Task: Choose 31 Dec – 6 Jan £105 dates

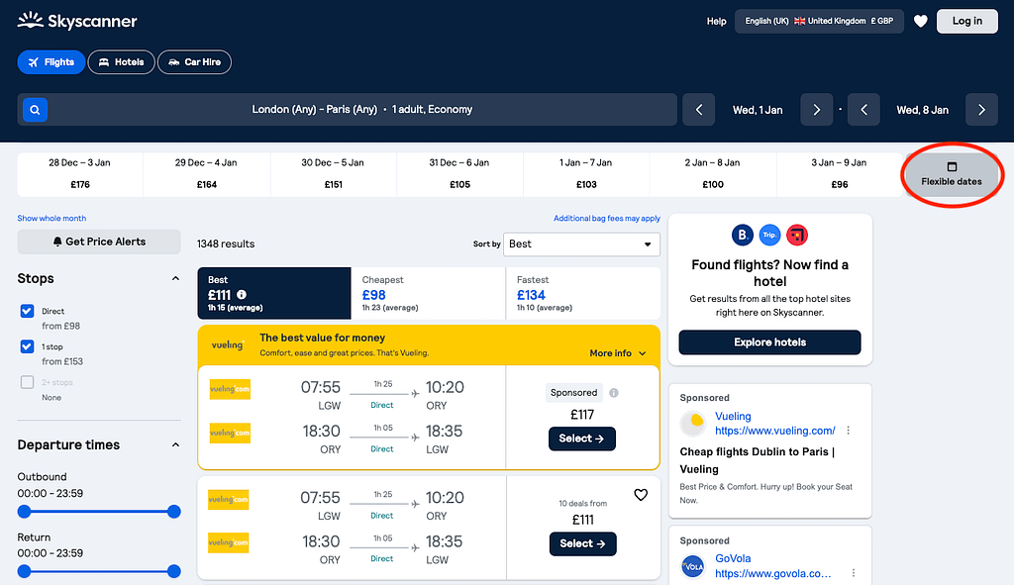Action: click(x=459, y=174)
